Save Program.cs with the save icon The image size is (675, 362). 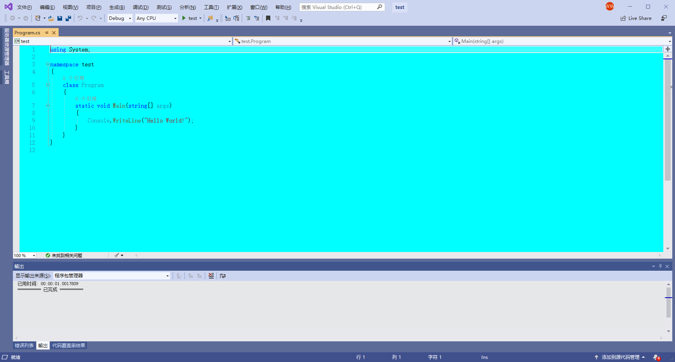coord(60,18)
